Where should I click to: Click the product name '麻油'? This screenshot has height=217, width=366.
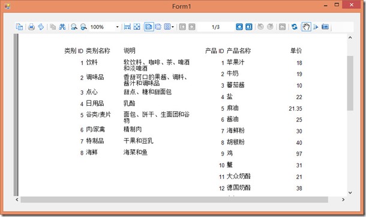[232, 108]
